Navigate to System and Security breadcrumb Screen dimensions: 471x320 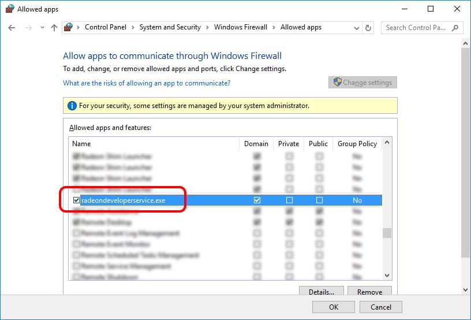pos(170,28)
